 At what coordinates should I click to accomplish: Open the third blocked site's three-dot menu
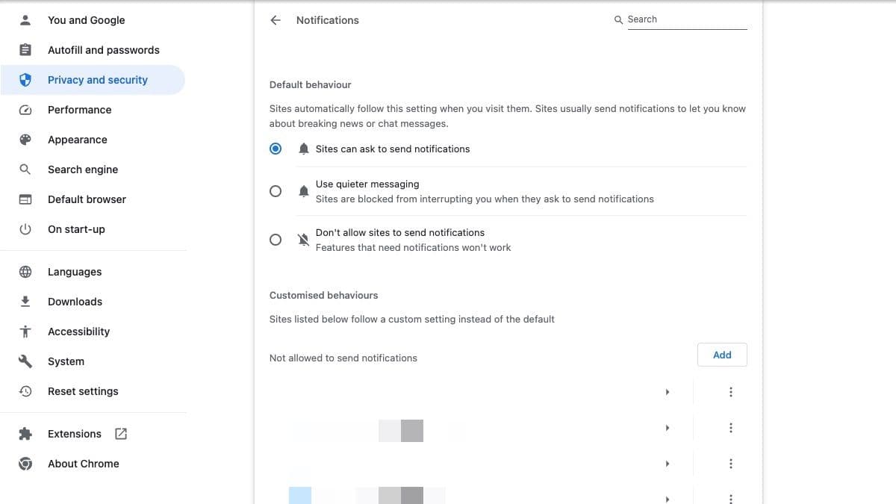[730, 464]
